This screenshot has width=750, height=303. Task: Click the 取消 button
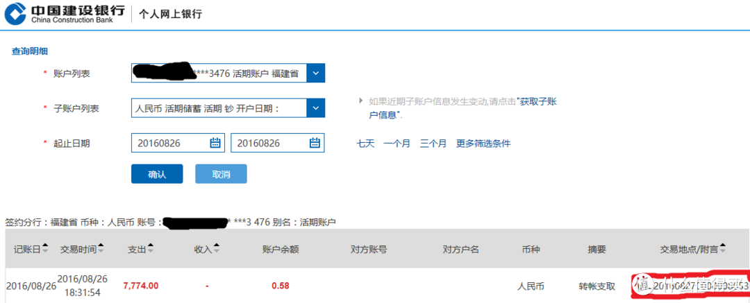(221, 174)
